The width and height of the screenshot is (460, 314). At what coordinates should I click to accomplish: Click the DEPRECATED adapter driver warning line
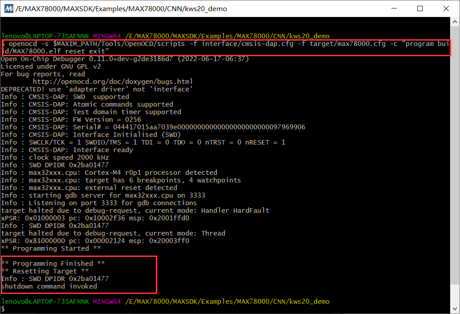pos(97,89)
